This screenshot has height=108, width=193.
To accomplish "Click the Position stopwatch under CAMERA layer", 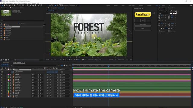I will click(x=12, y=73).
